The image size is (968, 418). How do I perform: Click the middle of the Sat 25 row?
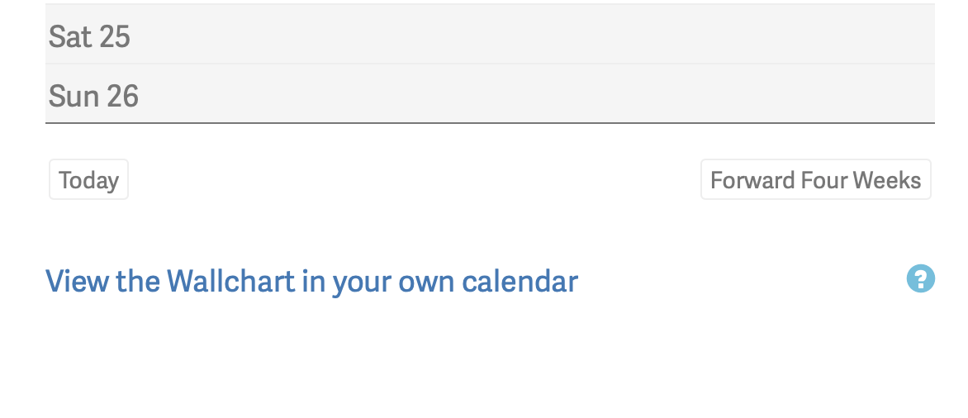tap(490, 36)
